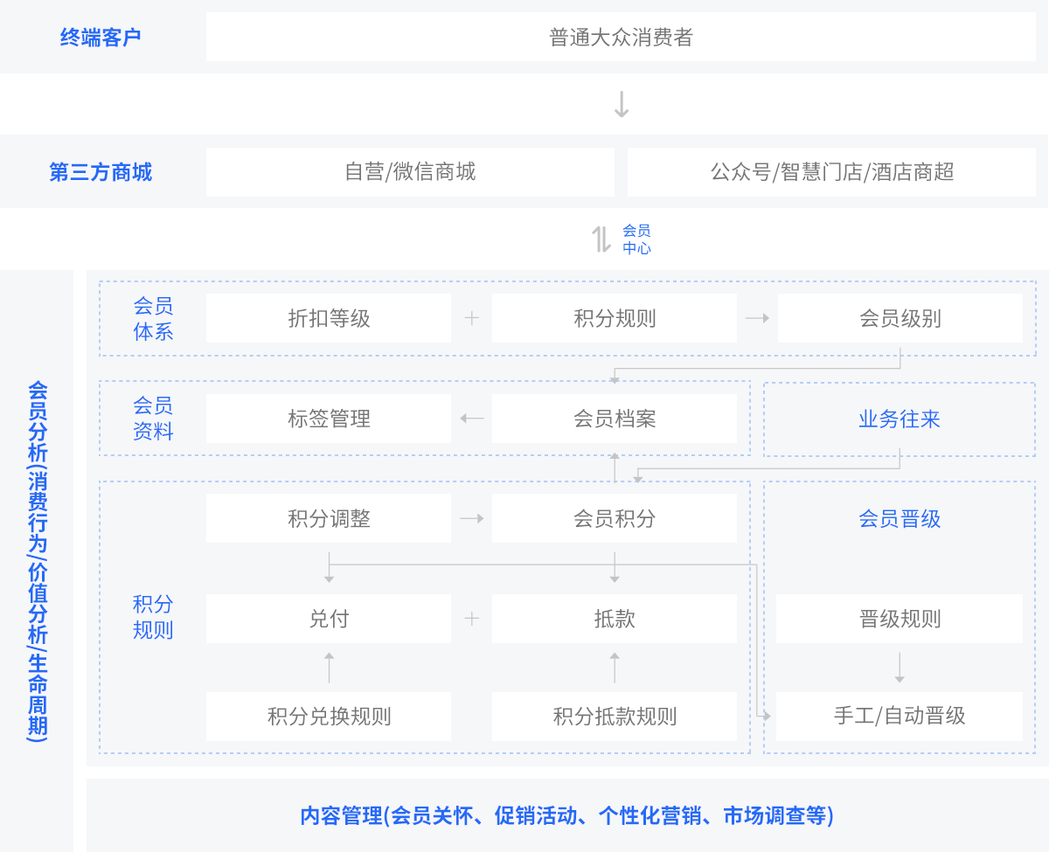Image resolution: width=1049 pixels, height=852 pixels.
Task: Click the arrow pointing to 会员级别 box
Action: coord(757,318)
